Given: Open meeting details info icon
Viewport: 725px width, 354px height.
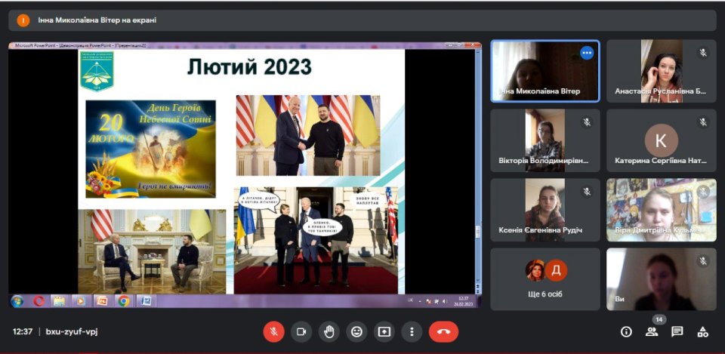Looking at the screenshot, I should (x=626, y=331).
